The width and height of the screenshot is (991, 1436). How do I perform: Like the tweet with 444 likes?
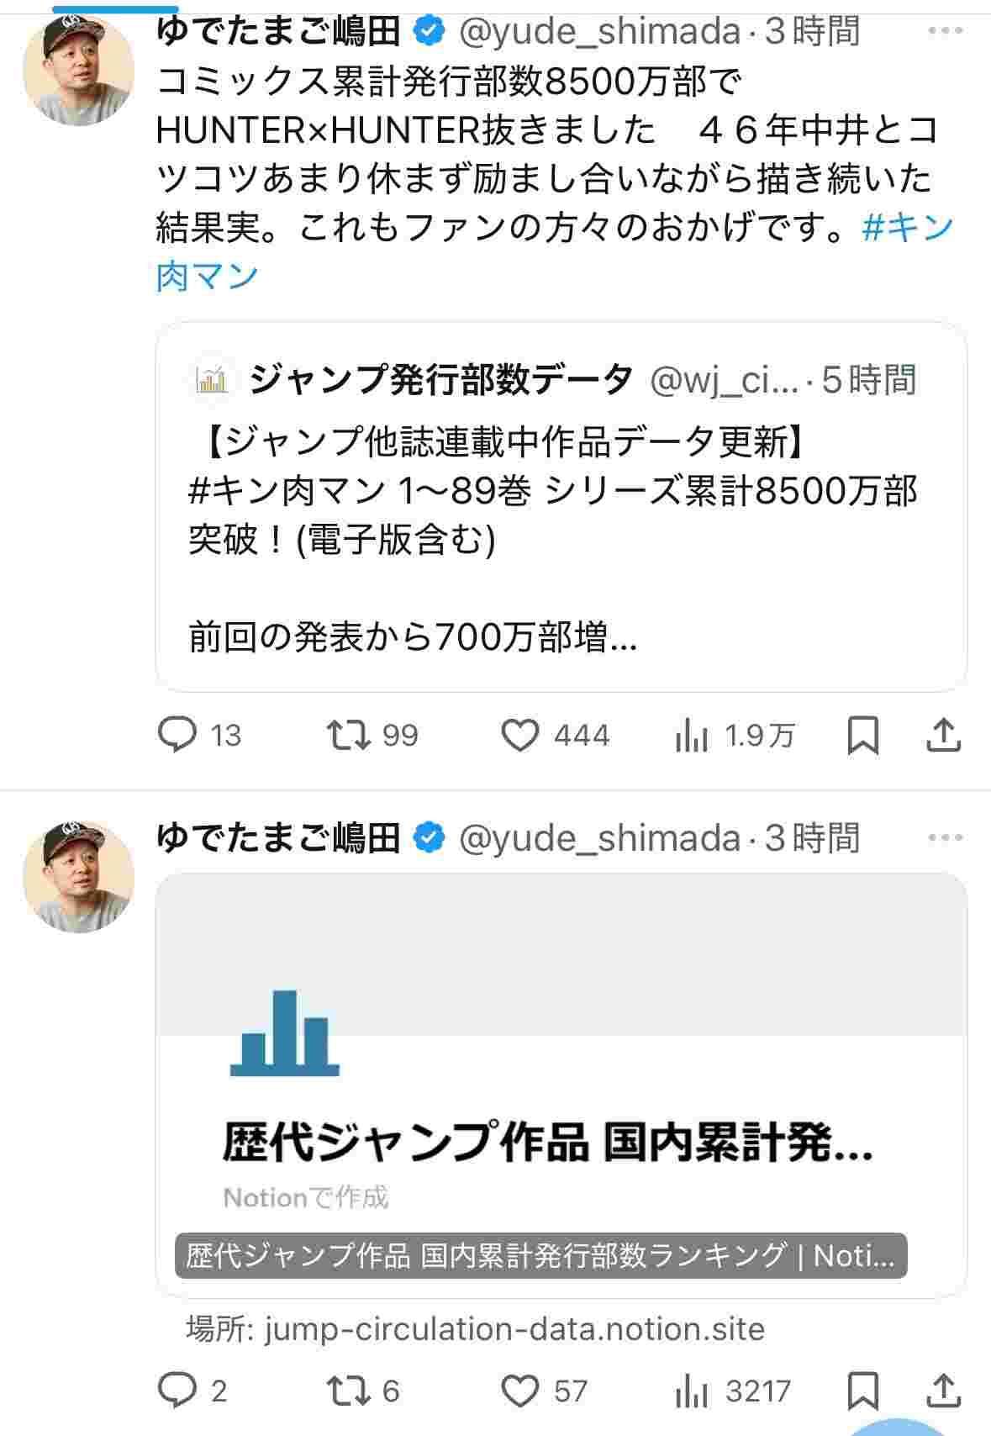520,735
